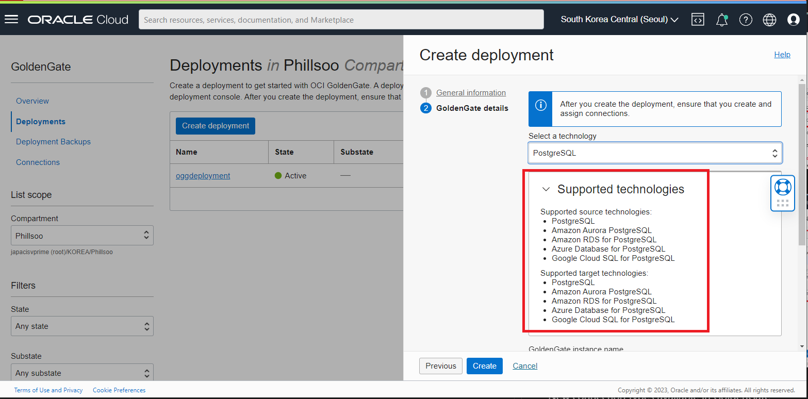Click the first source item PostgreSQL
The image size is (808, 399).
point(573,221)
